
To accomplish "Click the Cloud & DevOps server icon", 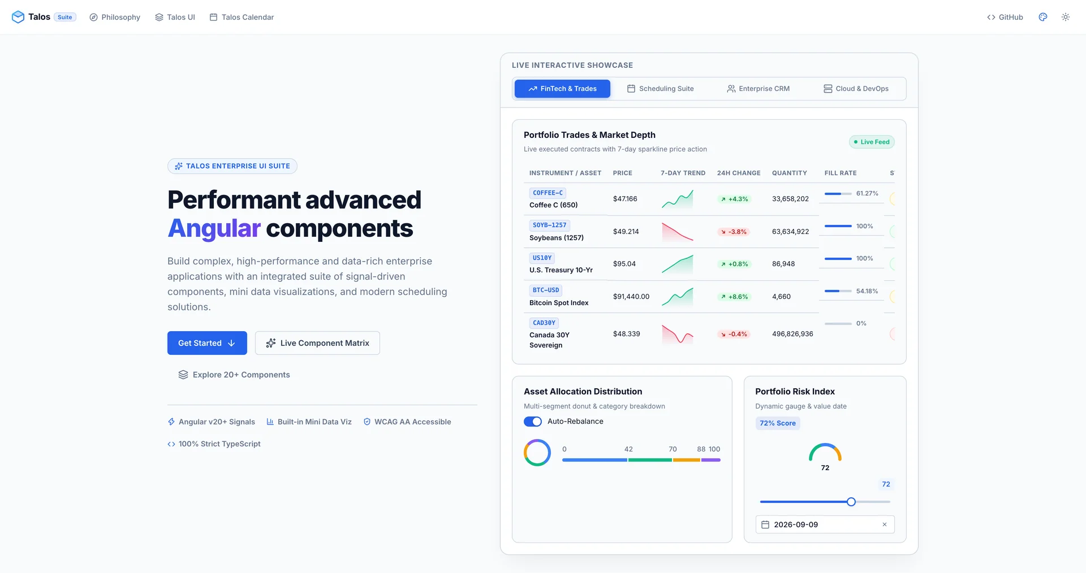I will [x=828, y=89].
